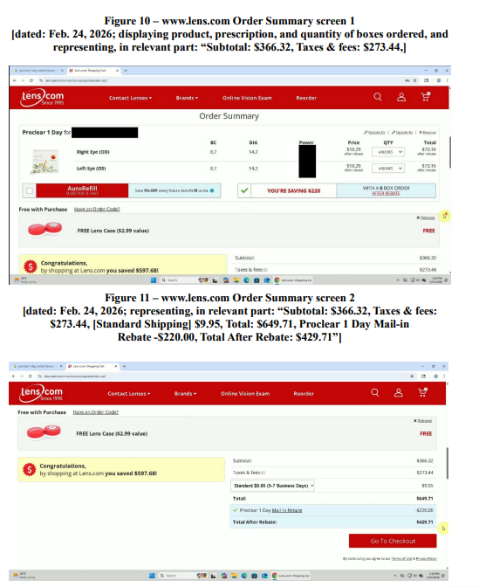Bookmark the page with star icon in Figure 11

click(x=412, y=376)
